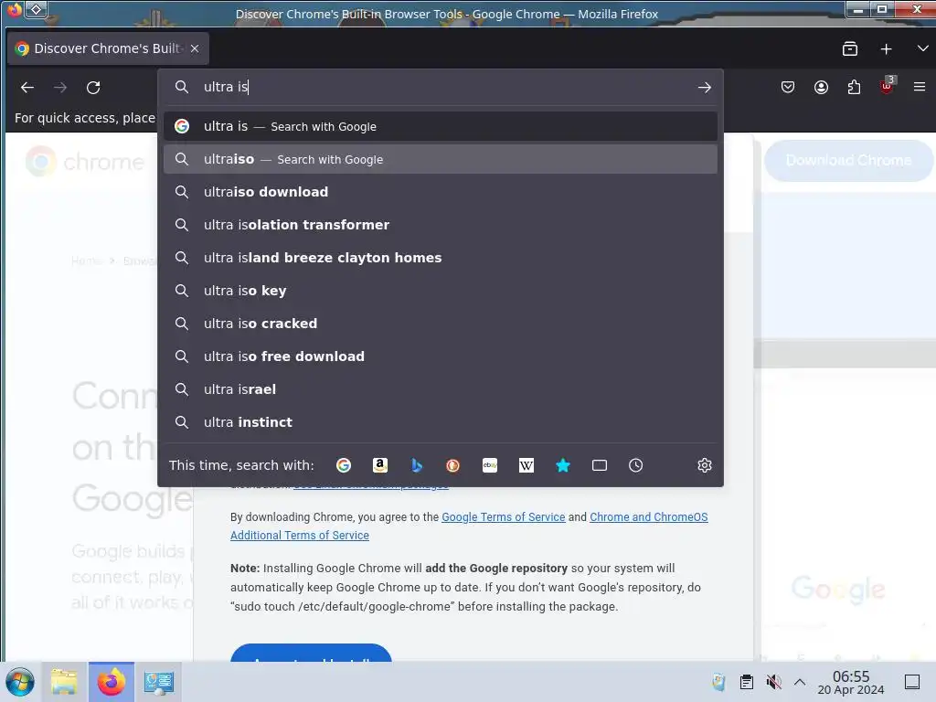Open the clock showing 06:55
Screen dimensions: 936x702
851,682
